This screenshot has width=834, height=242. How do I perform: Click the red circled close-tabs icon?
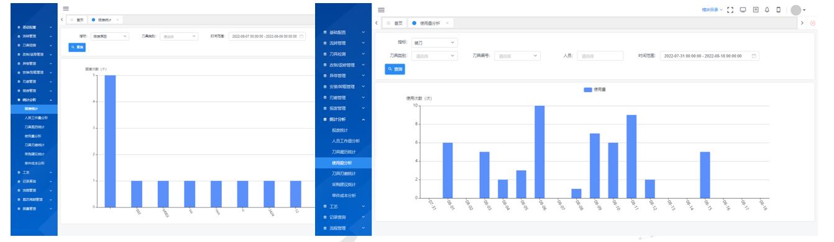tap(812, 23)
